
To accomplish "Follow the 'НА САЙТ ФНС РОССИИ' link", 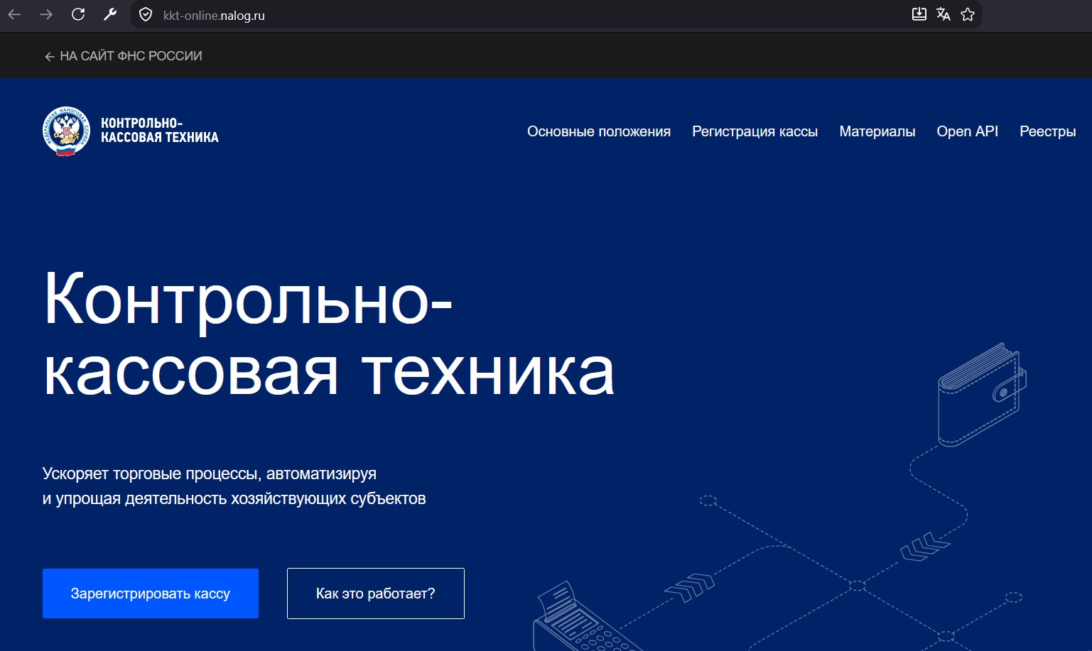I will coord(124,56).
